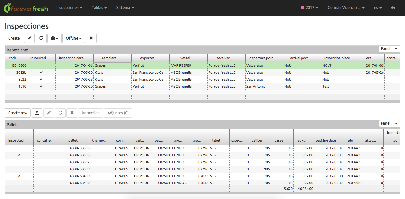Image resolution: width=405 pixels, height=199 pixels.
Task: Open the Inspecciones menu
Action: pos(69,8)
